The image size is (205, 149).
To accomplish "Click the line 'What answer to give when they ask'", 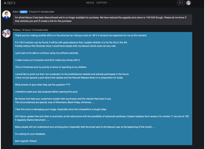I will 43,85.
